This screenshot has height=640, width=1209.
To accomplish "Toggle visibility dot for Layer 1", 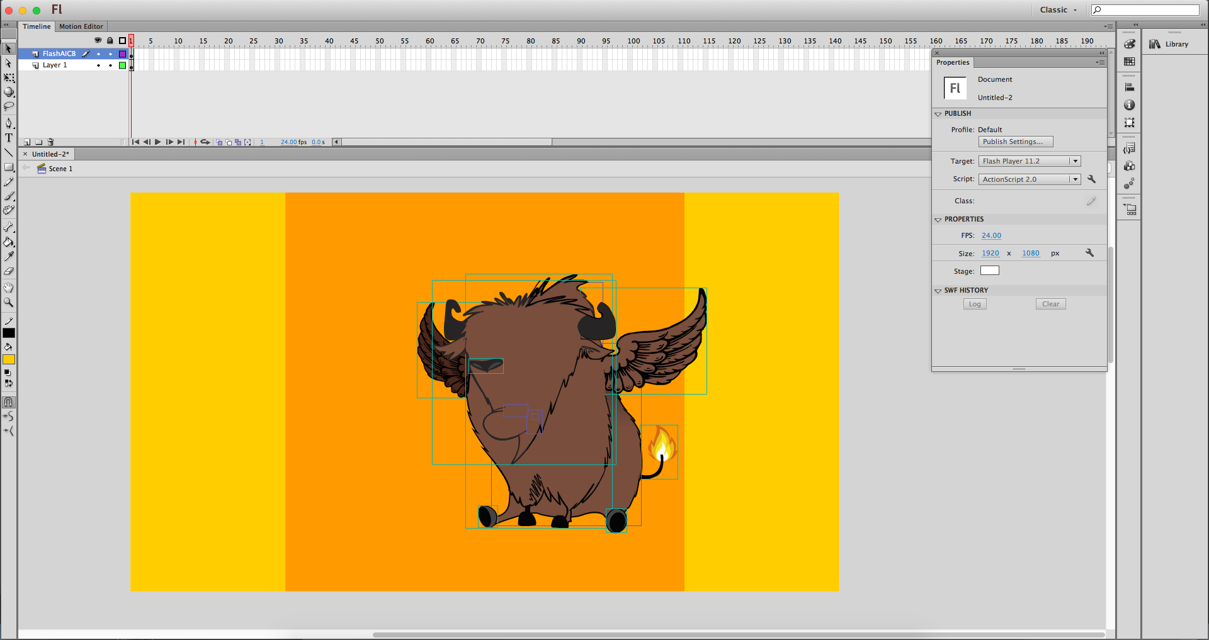I will [98, 65].
